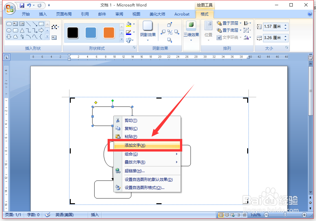Screen dimensions: 316x221
Task: Select the rectangle tool in Insert Shapes gallery
Action: [41, 24]
